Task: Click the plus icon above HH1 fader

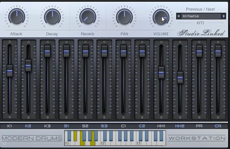Action: pos(161,42)
